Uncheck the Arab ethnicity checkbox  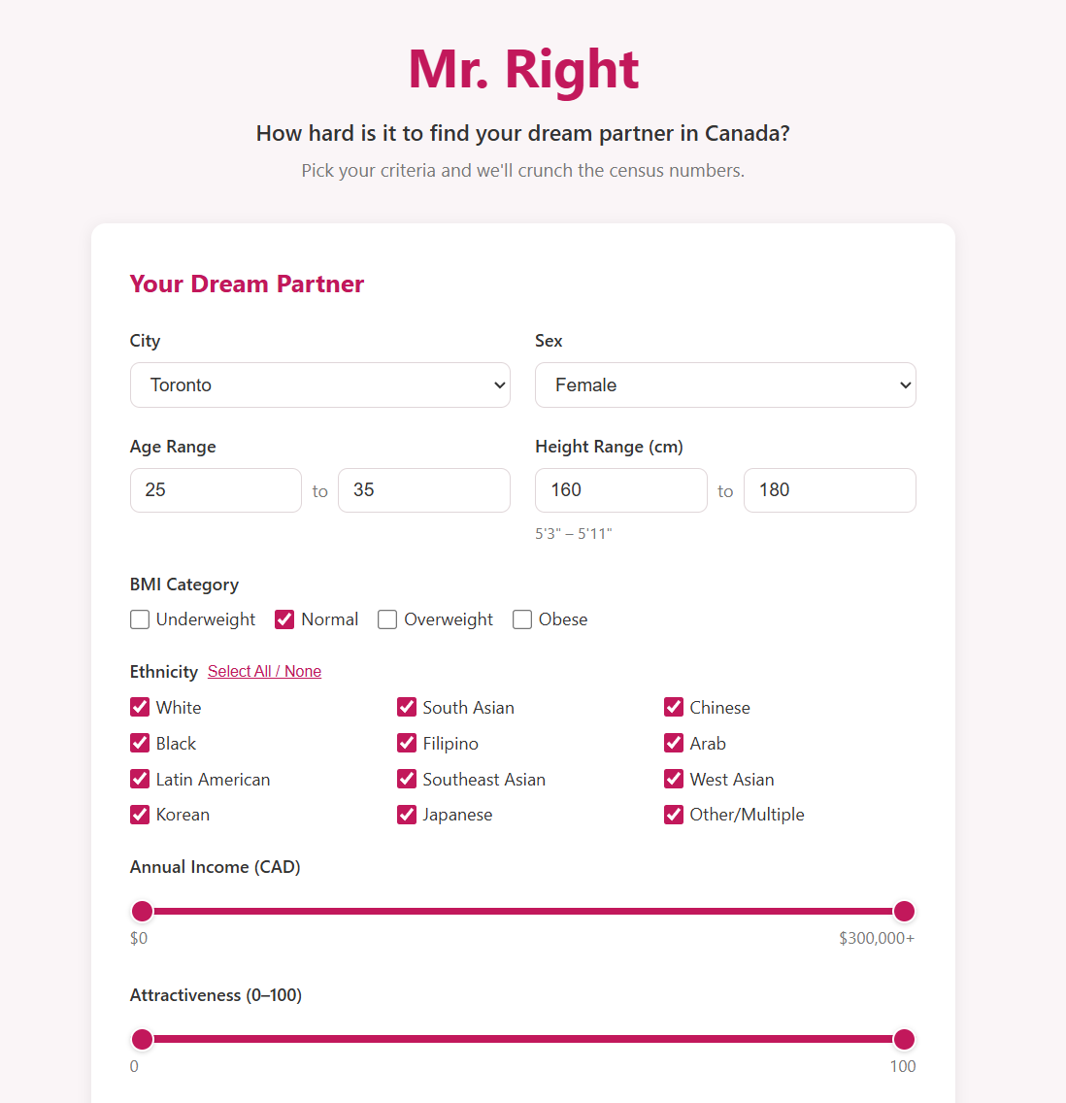click(674, 743)
